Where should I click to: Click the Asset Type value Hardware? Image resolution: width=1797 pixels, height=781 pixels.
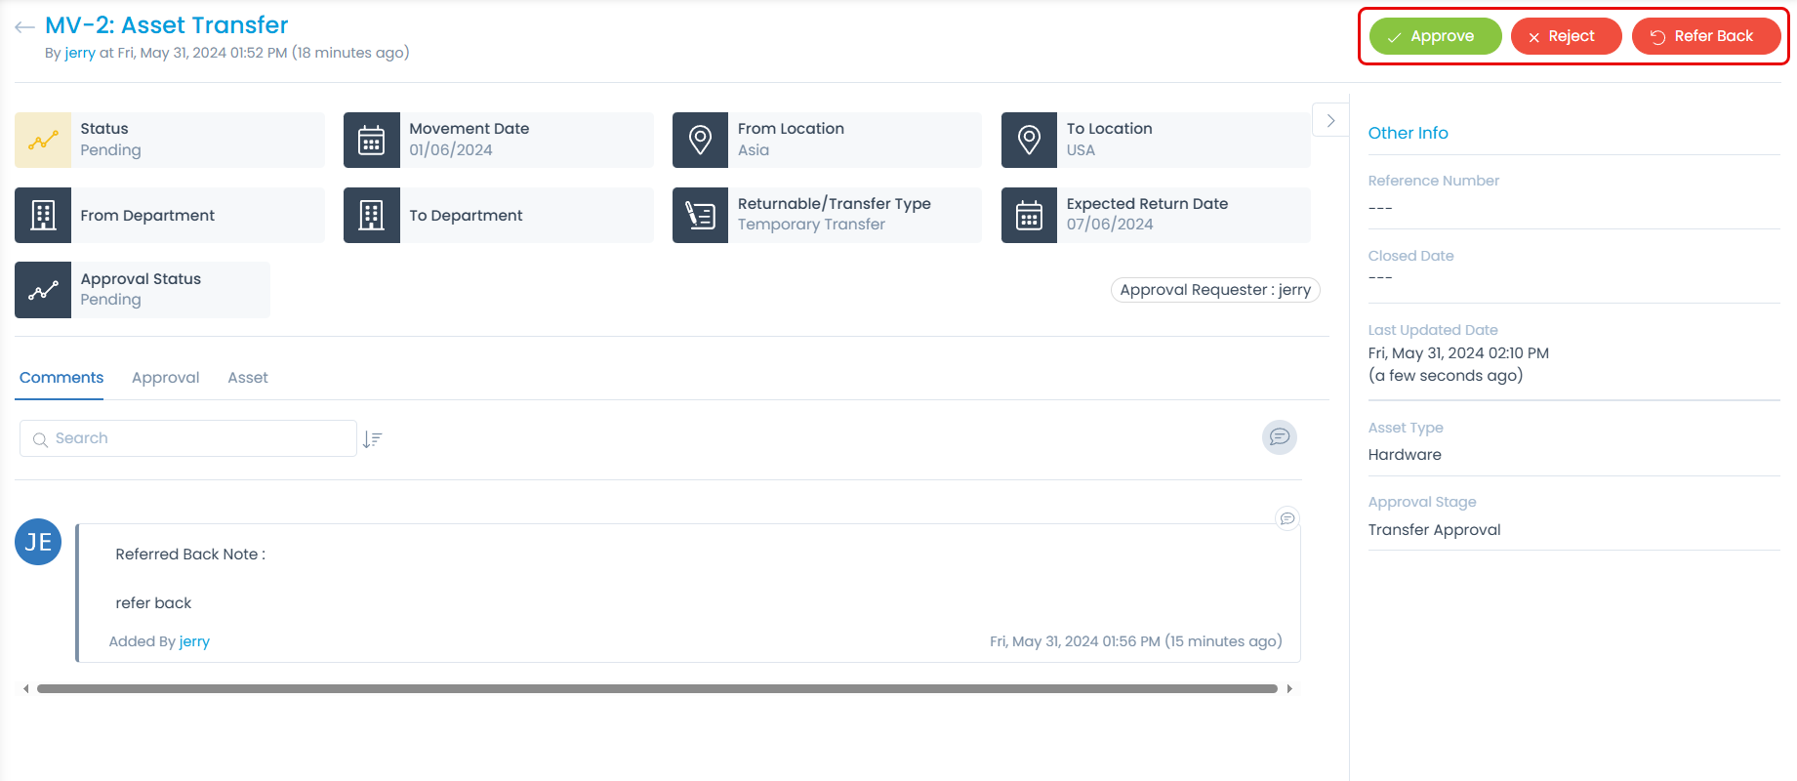[1405, 455]
